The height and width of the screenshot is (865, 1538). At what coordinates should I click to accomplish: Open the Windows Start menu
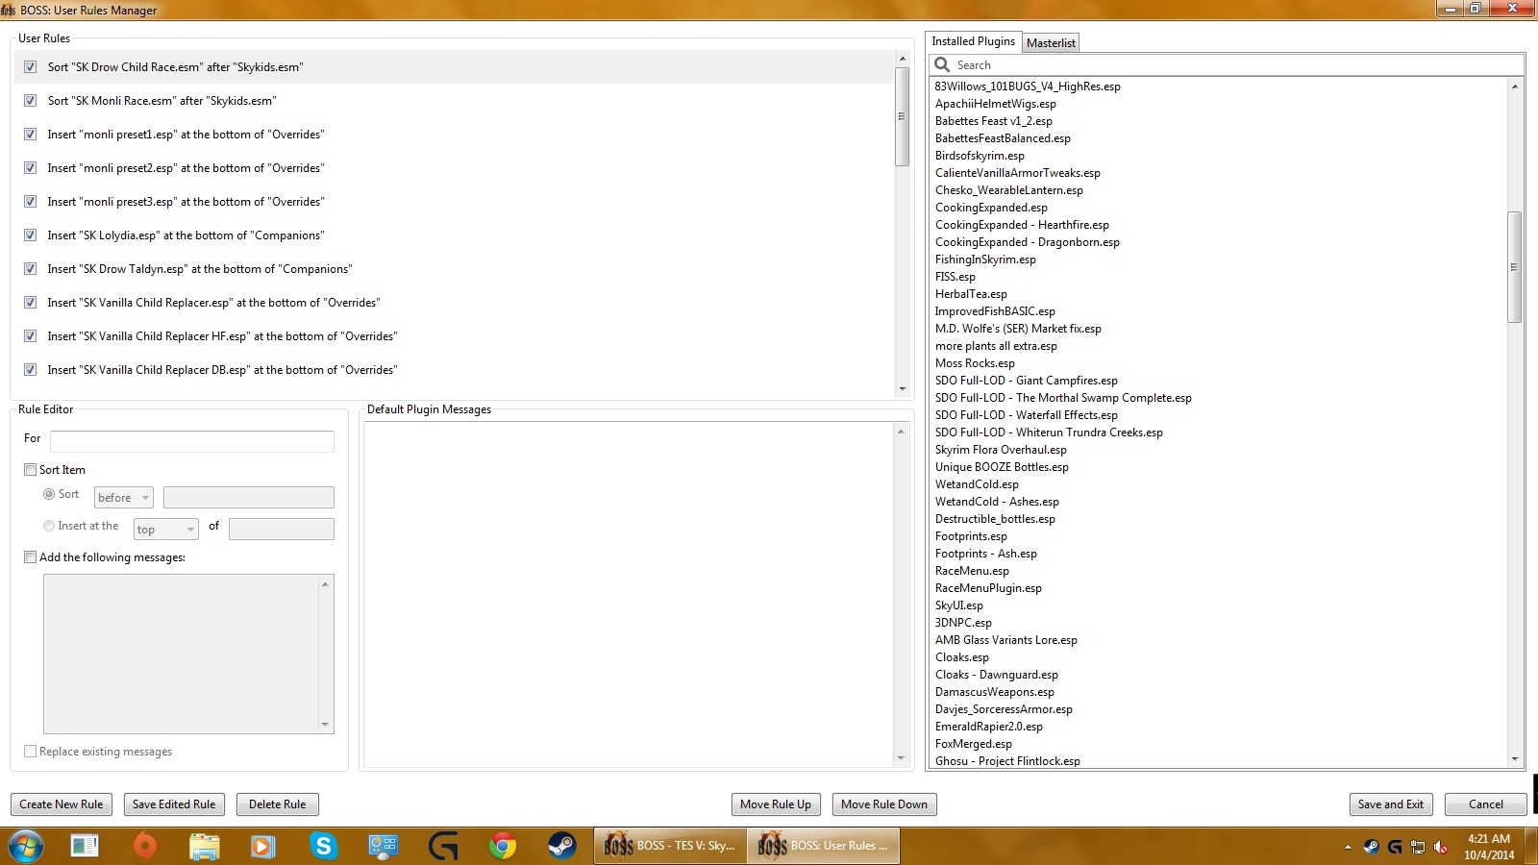pyautogui.click(x=26, y=847)
